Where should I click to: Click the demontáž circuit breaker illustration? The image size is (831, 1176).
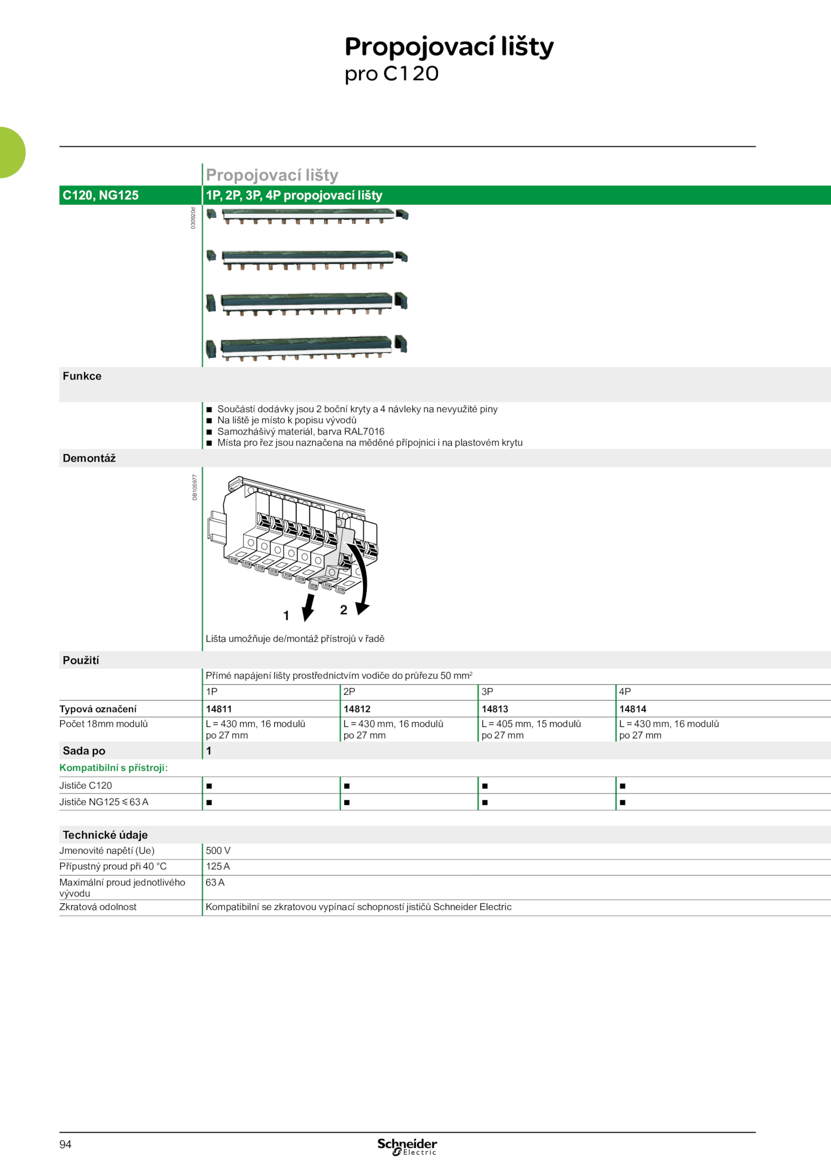point(292,548)
